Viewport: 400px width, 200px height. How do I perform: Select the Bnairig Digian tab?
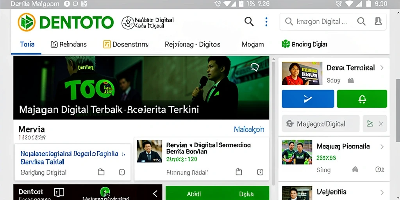304,45
